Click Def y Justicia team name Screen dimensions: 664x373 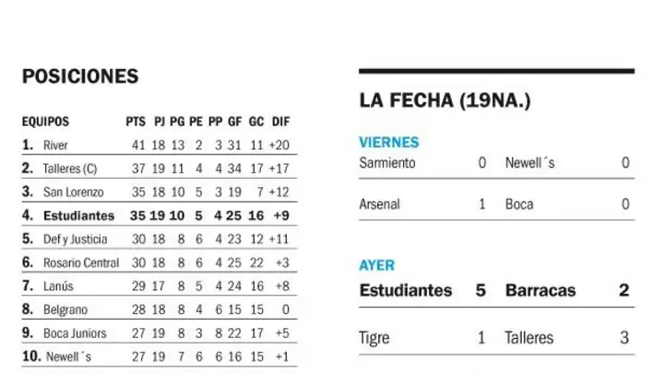[75, 239]
